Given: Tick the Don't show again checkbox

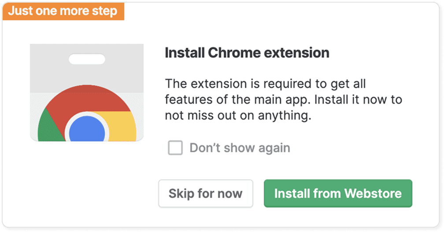Looking at the screenshot, I should point(175,148).
